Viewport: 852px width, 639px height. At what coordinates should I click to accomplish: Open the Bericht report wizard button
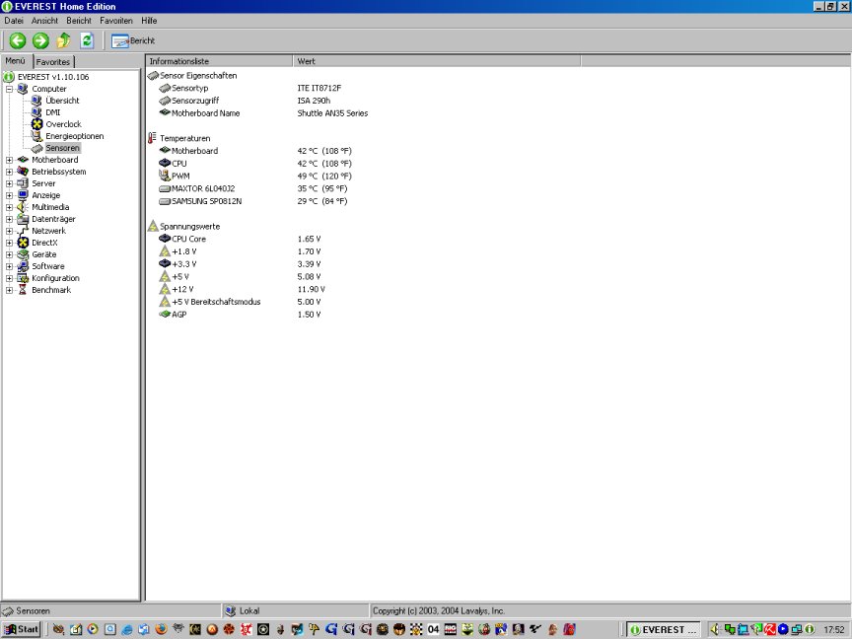point(133,40)
